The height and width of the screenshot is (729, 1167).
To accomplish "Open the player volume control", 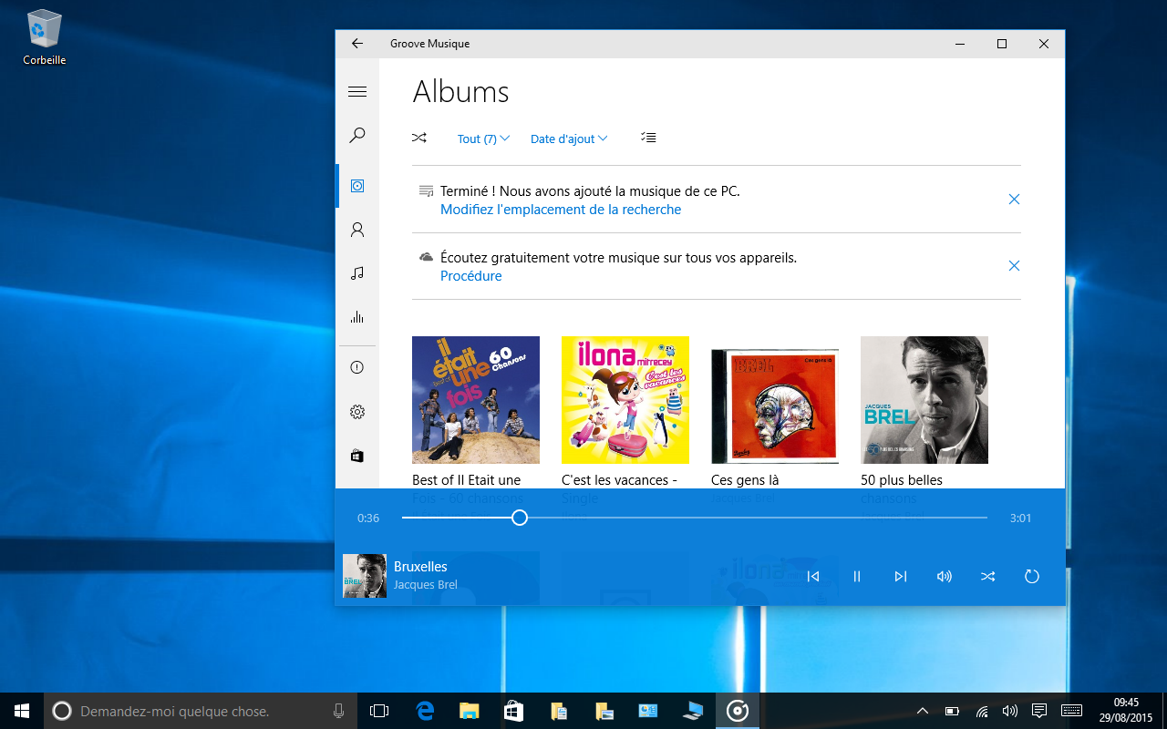I will 945,576.
